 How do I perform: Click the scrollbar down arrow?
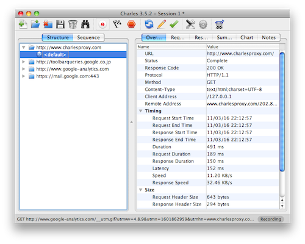[282, 206]
